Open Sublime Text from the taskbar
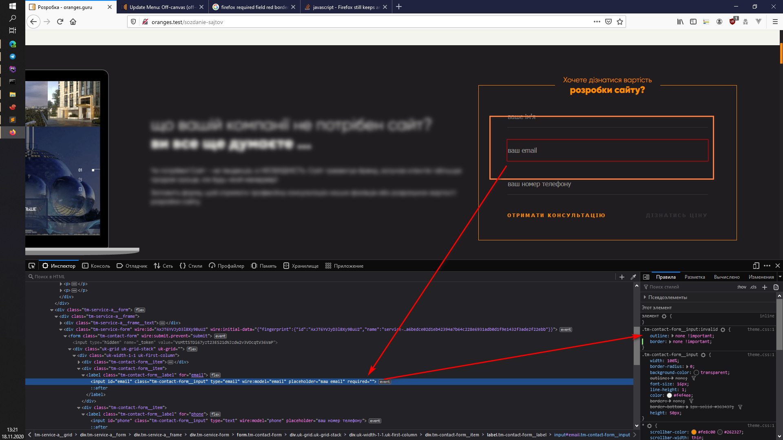The image size is (783, 440). tap(13, 120)
